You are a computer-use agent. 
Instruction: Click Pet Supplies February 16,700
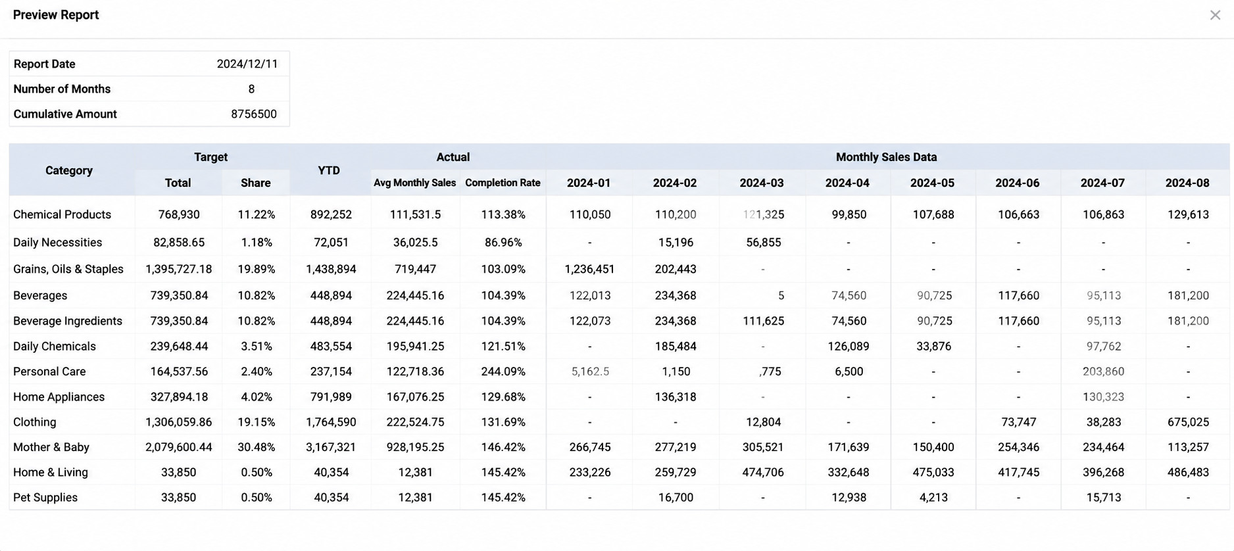point(676,498)
